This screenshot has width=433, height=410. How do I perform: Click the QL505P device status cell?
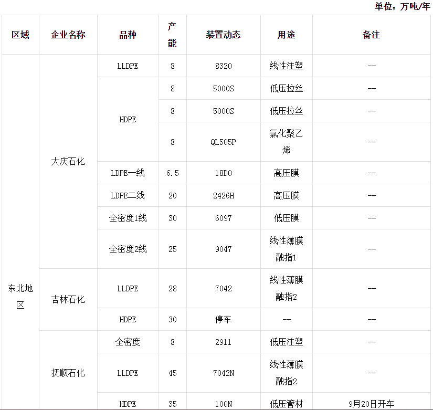click(224, 142)
